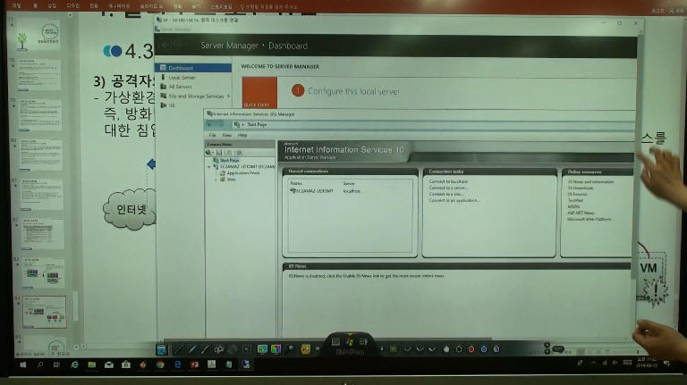Click IIS Manager back navigation arrow
Screen dimensions: 687x385
point(211,125)
